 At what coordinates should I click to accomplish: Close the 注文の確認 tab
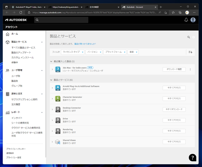tap(119, 7)
